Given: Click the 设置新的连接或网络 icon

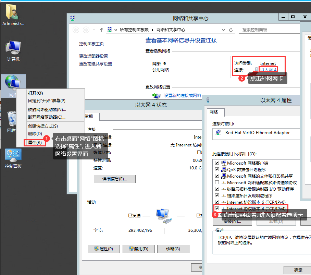Looking at the screenshot, I should point(157,96).
